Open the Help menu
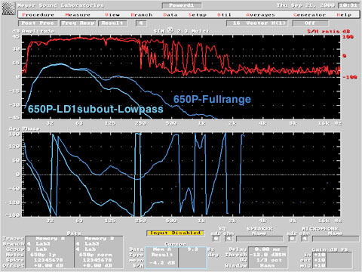 (x=344, y=15)
